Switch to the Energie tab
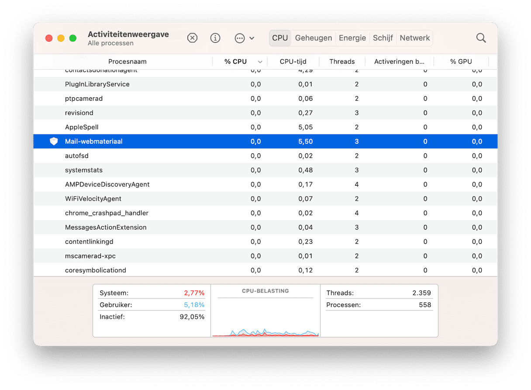Image resolution: width=531 pixels, height=390 pixels. point(352,38)
